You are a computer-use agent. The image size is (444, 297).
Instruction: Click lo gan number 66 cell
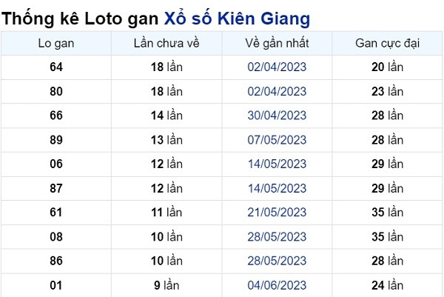point(56,116)
